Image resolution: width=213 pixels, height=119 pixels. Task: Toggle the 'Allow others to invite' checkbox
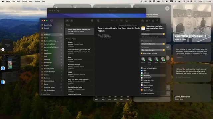click(142, 53)
